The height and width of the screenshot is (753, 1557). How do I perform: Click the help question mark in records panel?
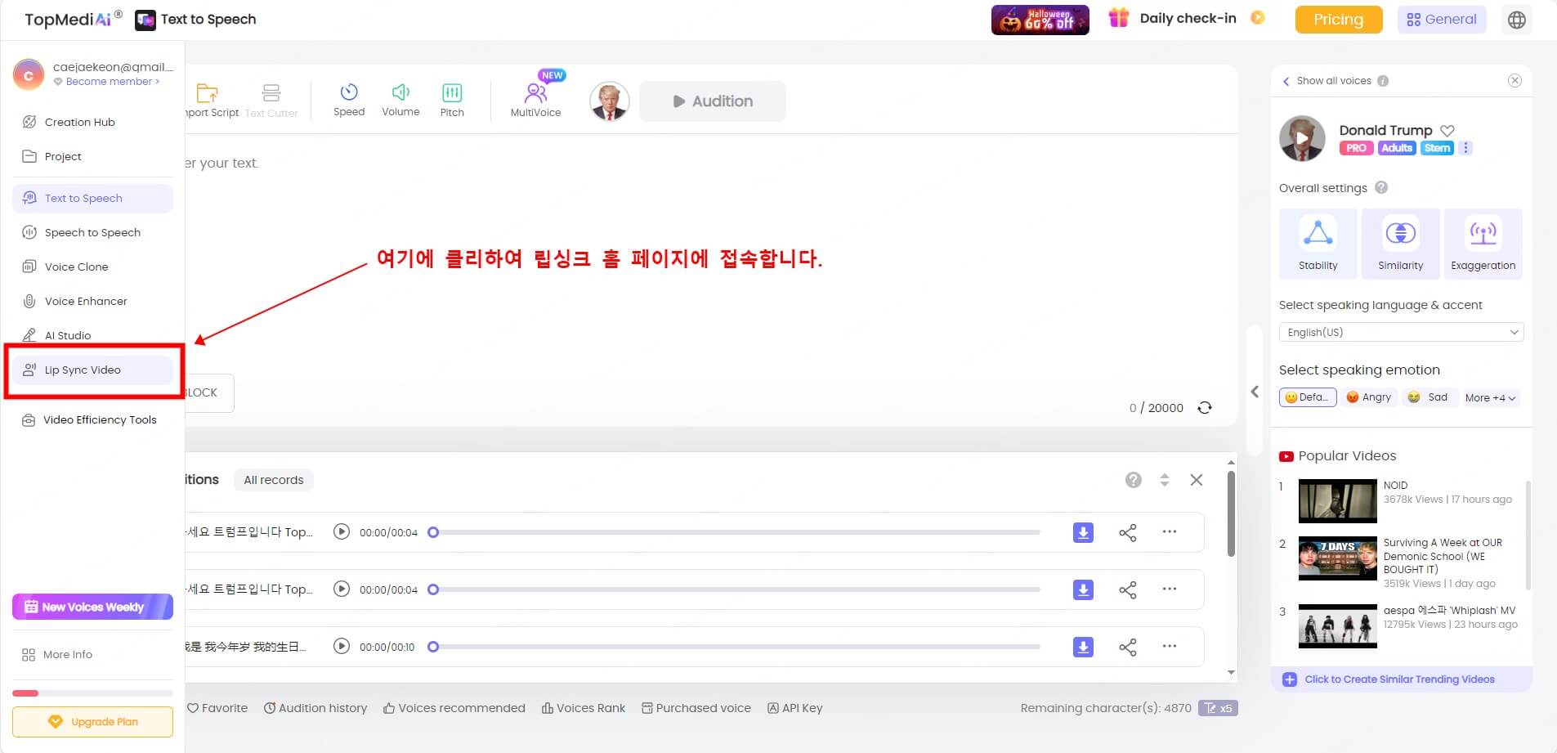point(1133,480)
